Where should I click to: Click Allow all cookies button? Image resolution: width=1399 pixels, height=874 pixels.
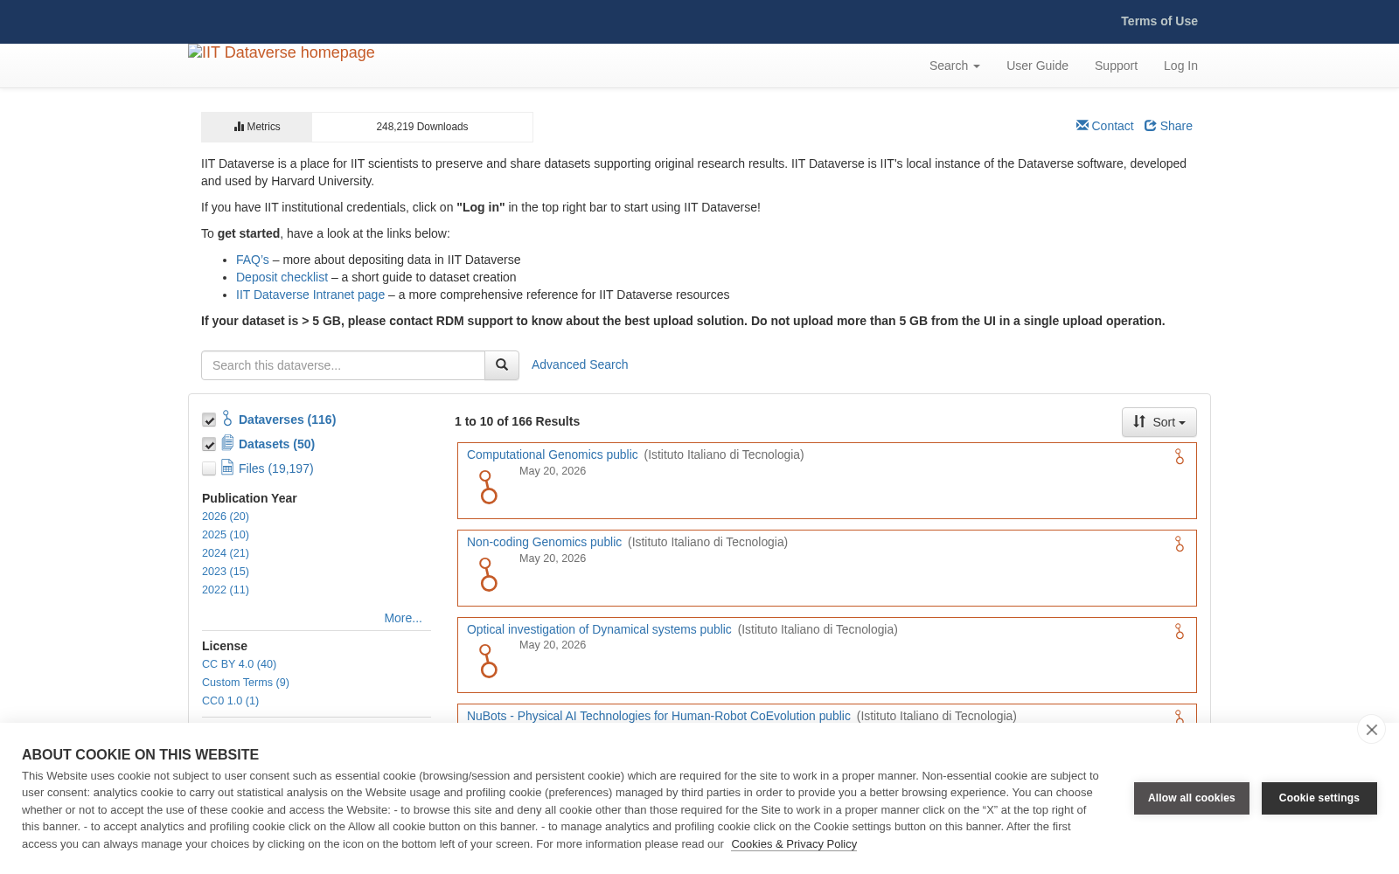(1192, 798)
